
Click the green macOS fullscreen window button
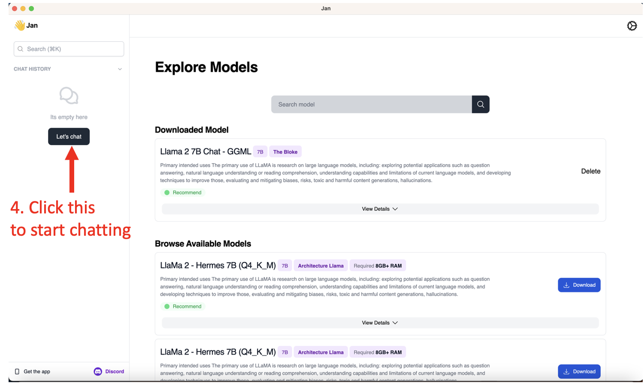tap(31, 9)
